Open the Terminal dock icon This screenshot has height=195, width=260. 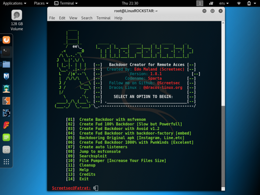coord(6,52)
